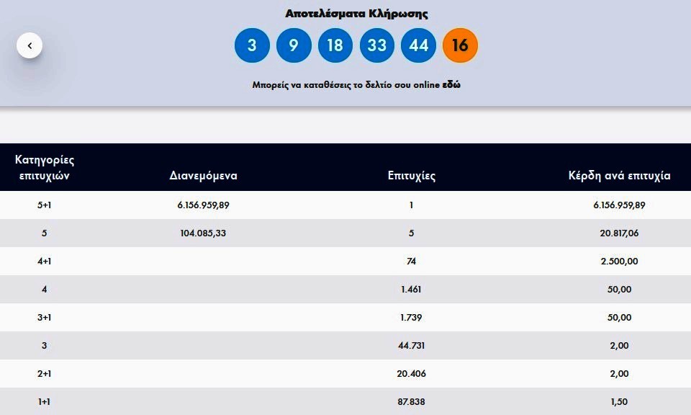The height and width of the screenshot is (415, 691).
Task: Click the Επιτυχίες column header
Action: tap(412, 176)
